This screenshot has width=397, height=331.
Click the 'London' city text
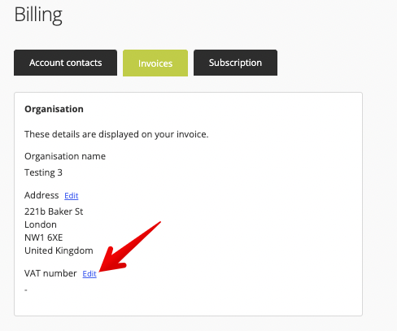point(41,224)
